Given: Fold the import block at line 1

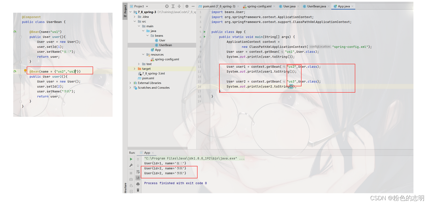Looking at the screenshot, I should click(210, 12).
